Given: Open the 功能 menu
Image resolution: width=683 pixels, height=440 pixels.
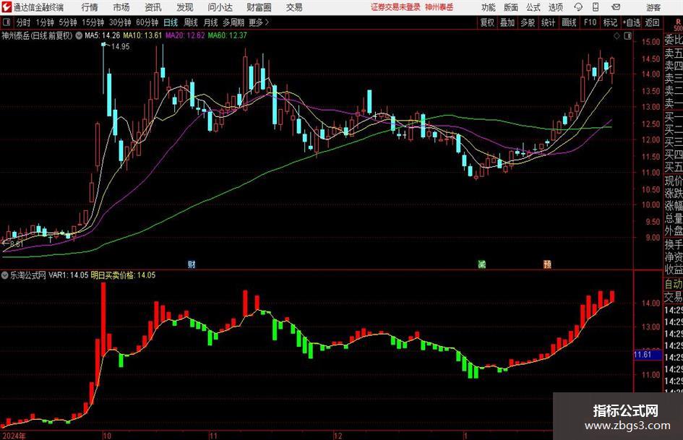Looking at the screenshot, I should point(489,7).
